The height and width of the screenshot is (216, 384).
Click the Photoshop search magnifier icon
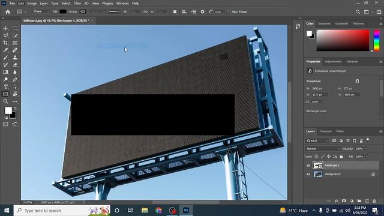358,12
